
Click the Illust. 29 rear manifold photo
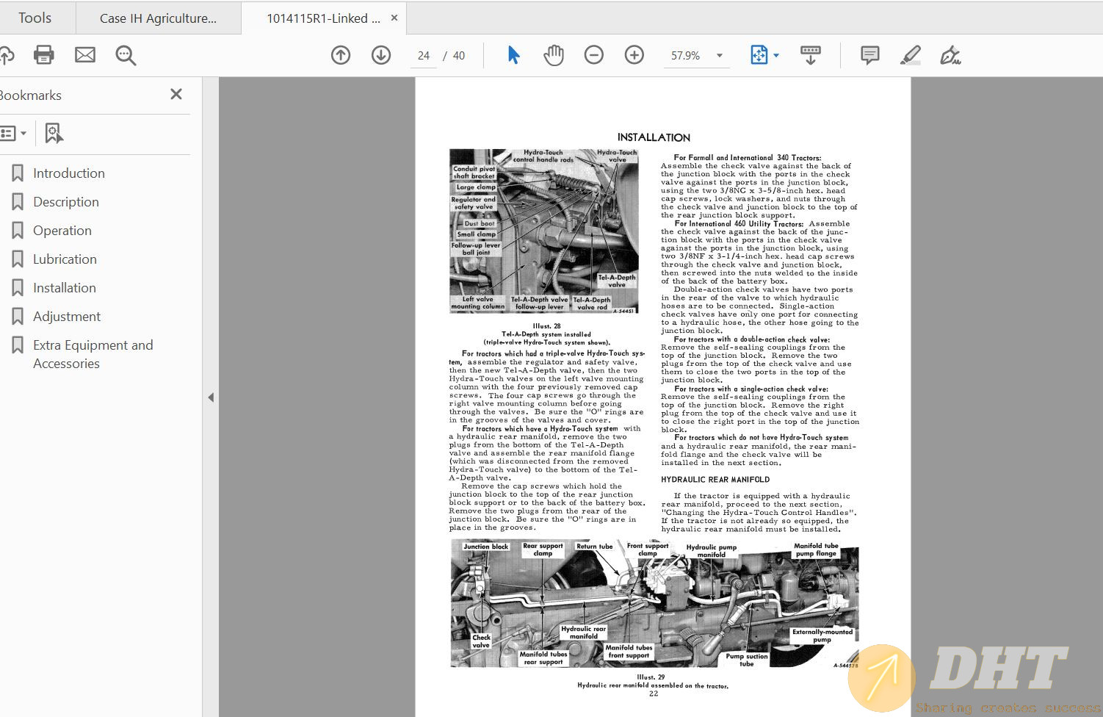pyautogui.click(x=654, y=604)
